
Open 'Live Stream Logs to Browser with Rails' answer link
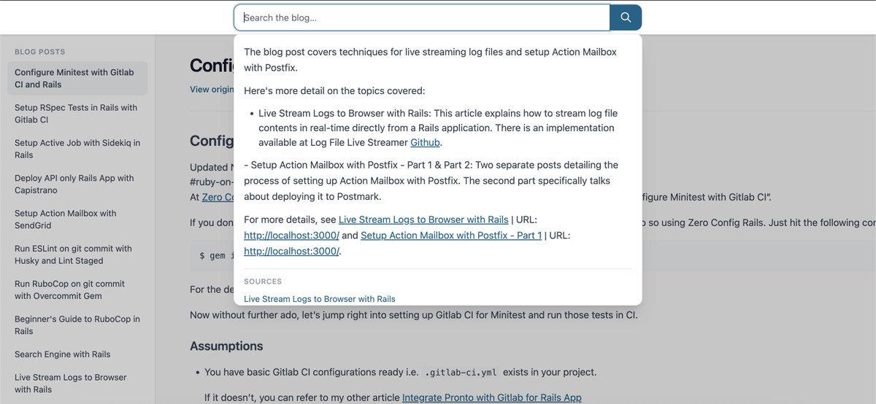(x=423, y=219)
